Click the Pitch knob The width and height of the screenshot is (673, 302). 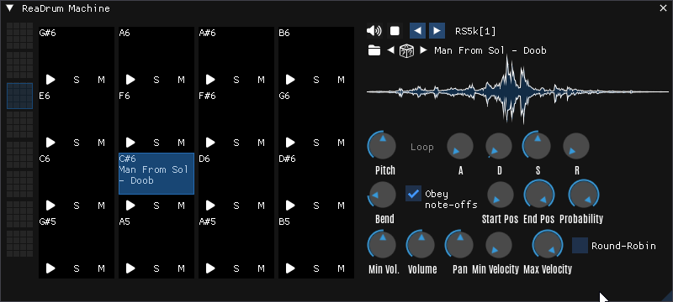click(x=382, y=146)
